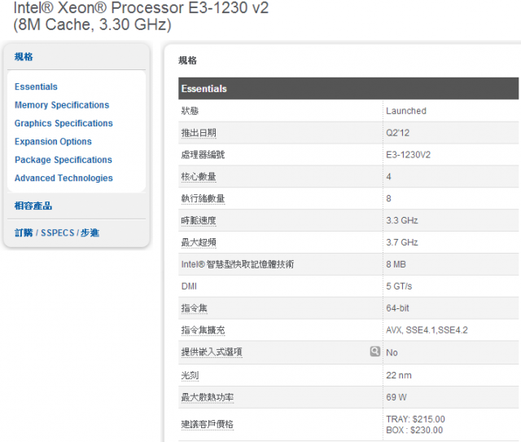This screenshot has width=521, height=442.
Task: Click the 建議客戶價格 spec label
Action: point(208,424)
